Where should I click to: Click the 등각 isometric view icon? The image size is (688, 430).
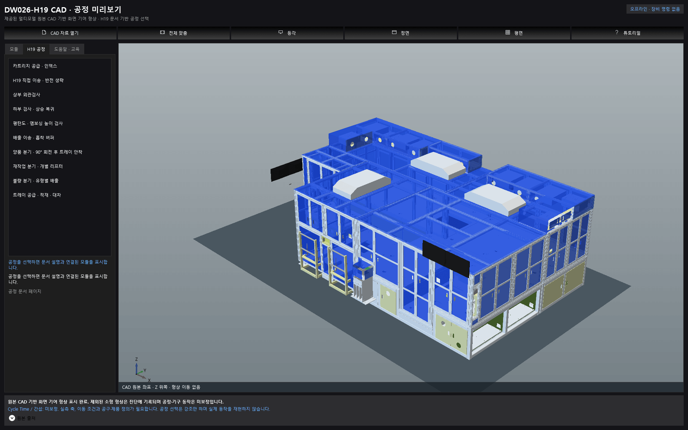tap(281, 33)
